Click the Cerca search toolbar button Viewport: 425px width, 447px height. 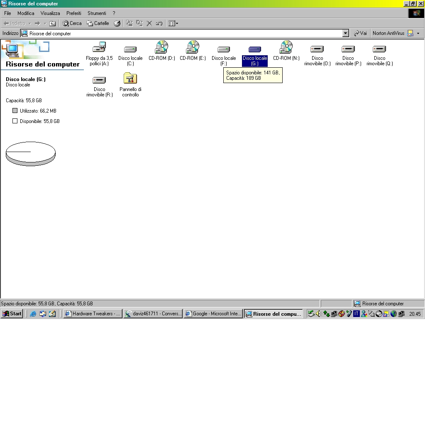click(x=72, y=23)
